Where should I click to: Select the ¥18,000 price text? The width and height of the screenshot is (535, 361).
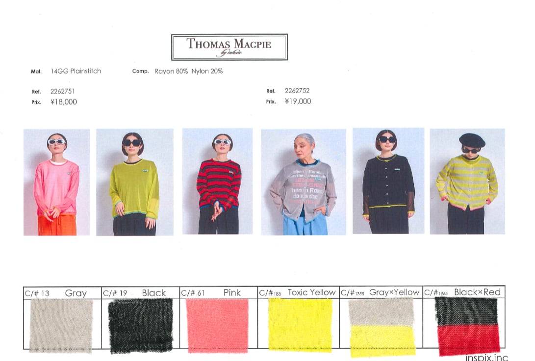(63, 102)
